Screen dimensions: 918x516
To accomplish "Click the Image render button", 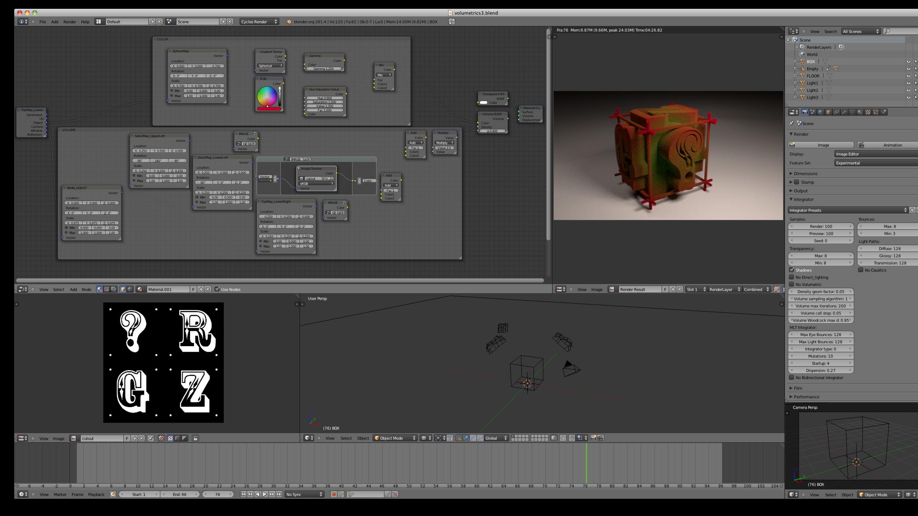I will pyautogui.click(x=823, y=145).
